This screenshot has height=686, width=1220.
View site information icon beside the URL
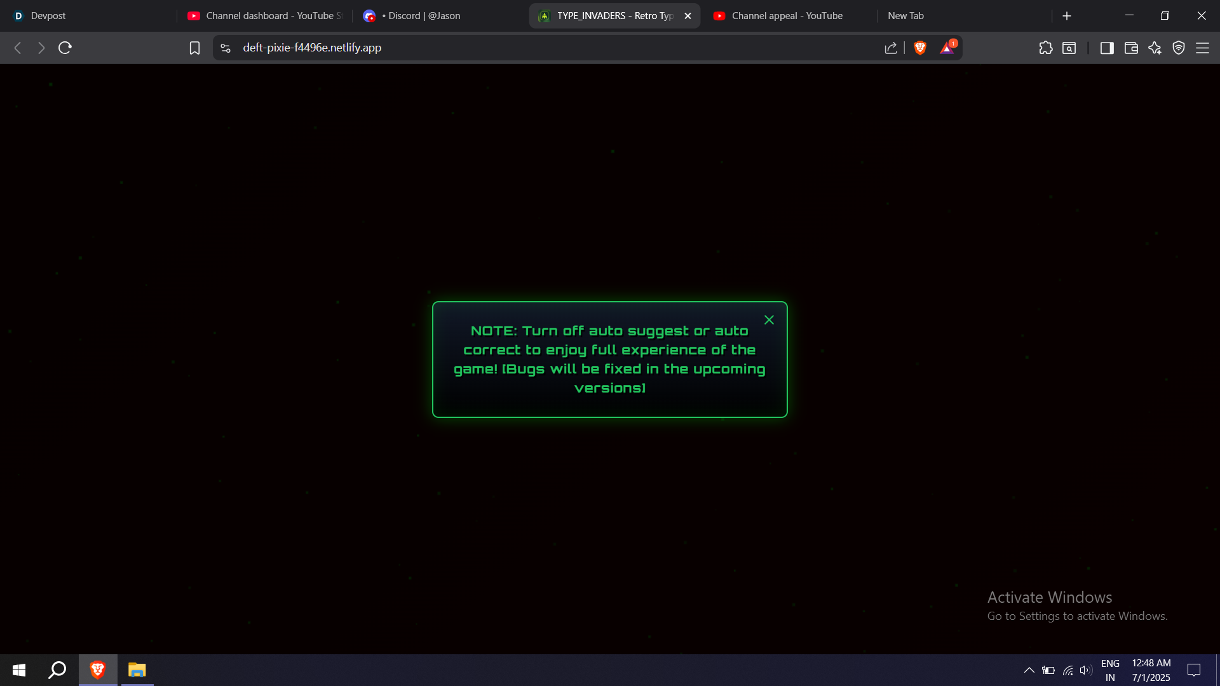coord(226,48)
